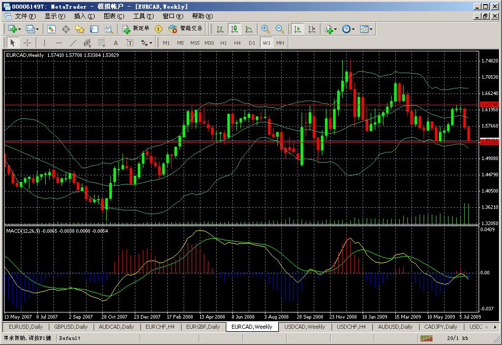502x345 pixels.
Task: Switch chart to bar chart mode
Action: coord(220,29)
